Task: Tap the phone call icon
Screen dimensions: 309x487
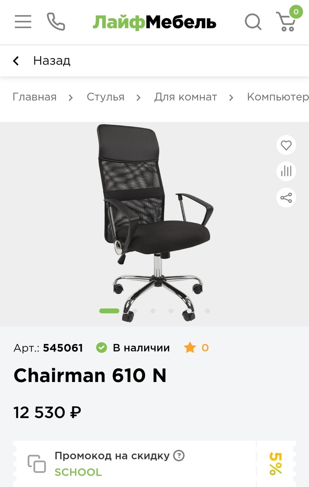Action: tap(56, 22)
